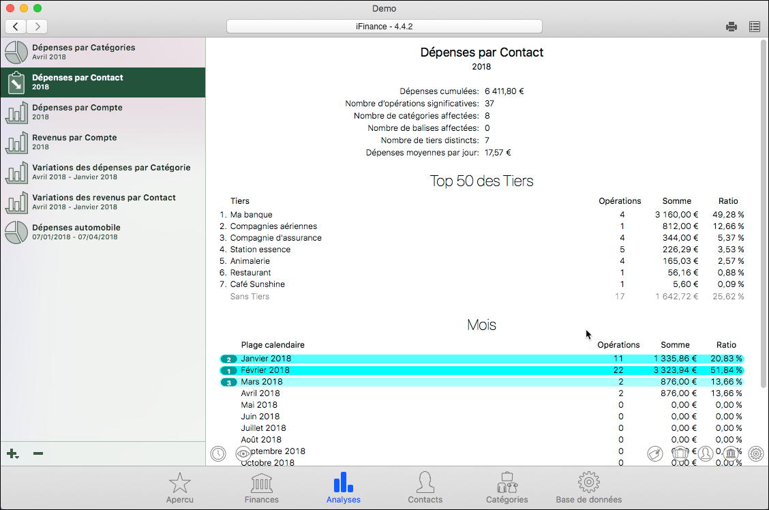Screen dimensions: 769x510
Task: Switch to the Finances tab
Action: pos(262,487)
